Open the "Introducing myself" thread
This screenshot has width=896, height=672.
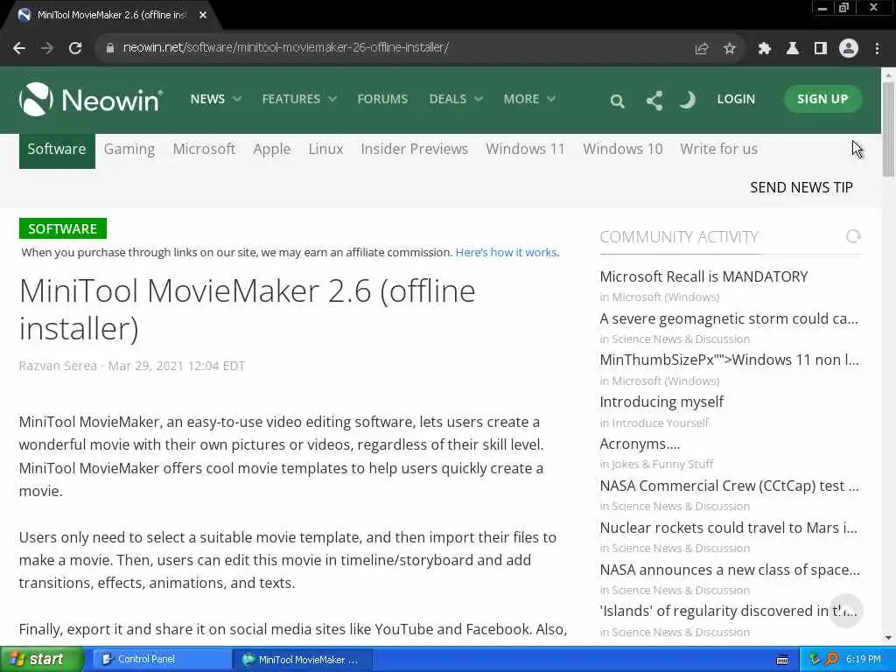point(661,402)
